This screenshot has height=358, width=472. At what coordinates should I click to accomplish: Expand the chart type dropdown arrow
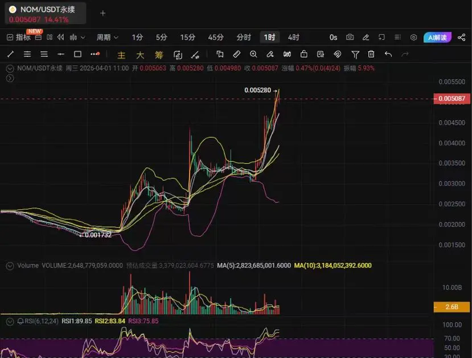[x=83, y=38]
